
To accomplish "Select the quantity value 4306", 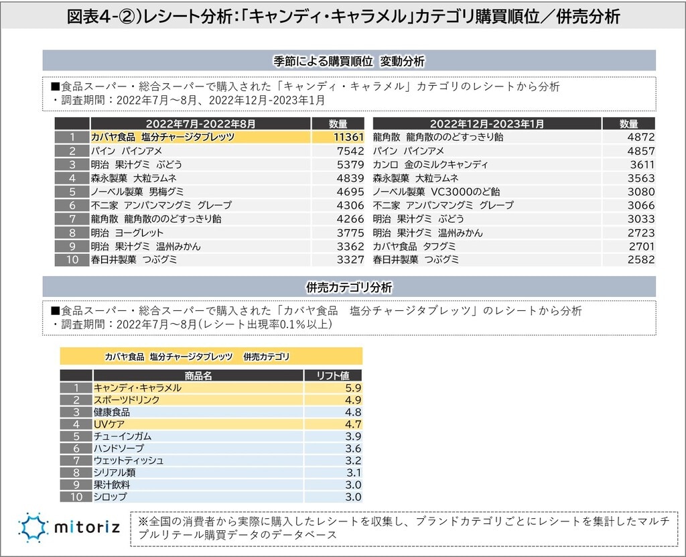I will pyautogui.click(x=350, y=205).
